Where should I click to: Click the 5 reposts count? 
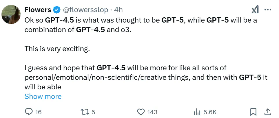(x=93, y=112)
